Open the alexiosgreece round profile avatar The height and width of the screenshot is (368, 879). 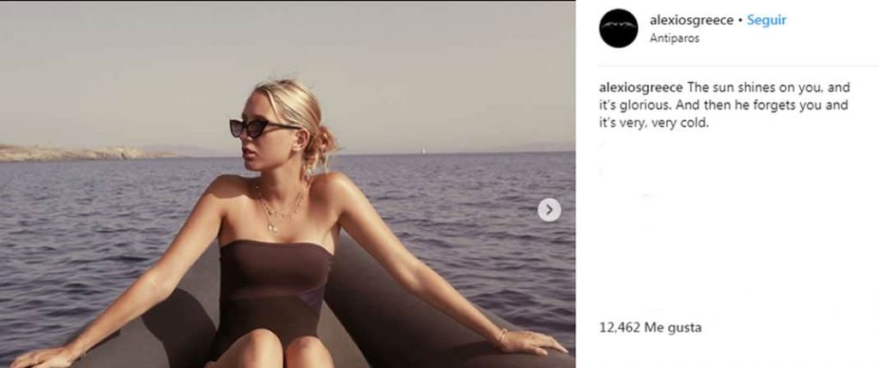tap(618, 28)
